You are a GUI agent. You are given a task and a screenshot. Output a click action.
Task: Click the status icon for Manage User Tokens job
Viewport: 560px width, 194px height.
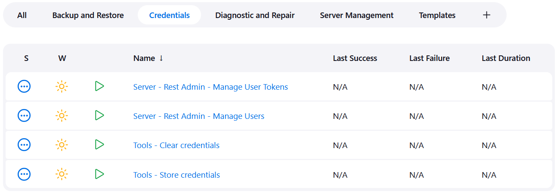[24, 87]
